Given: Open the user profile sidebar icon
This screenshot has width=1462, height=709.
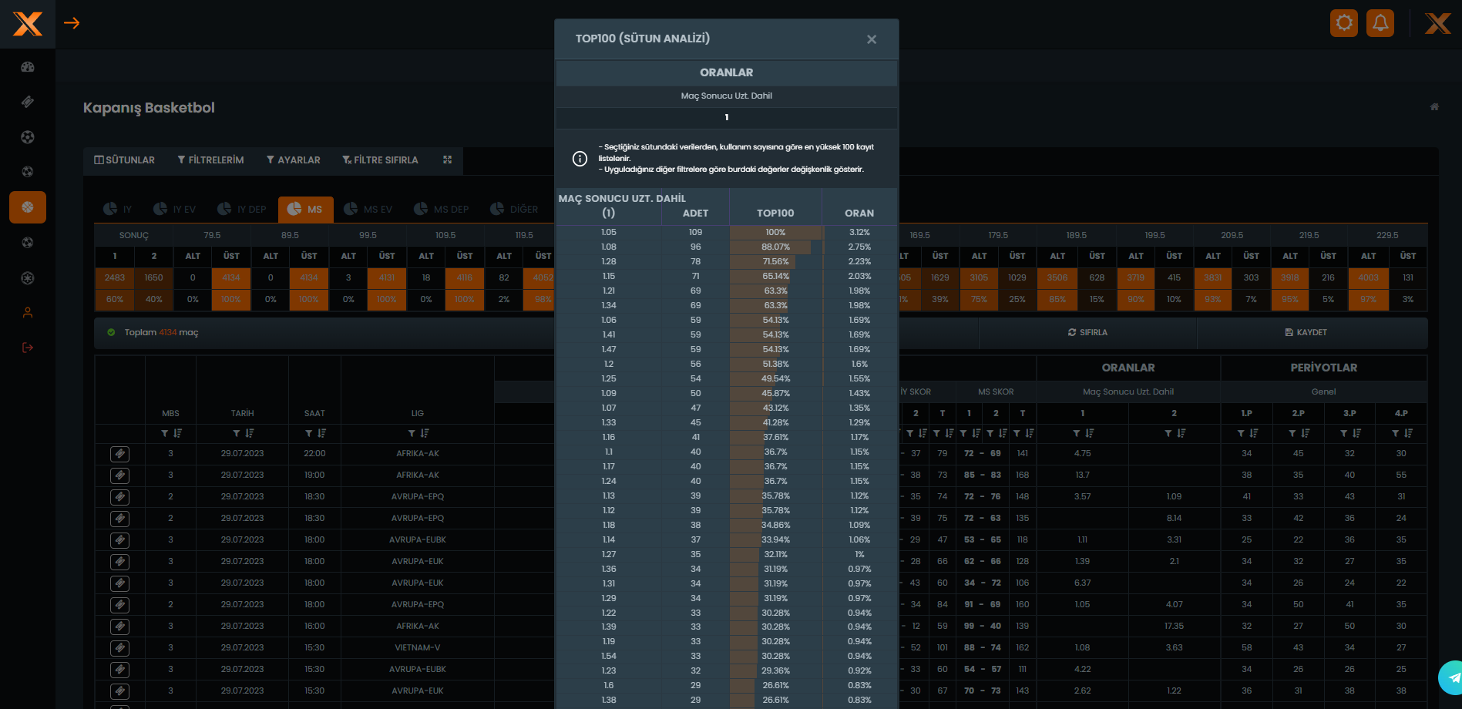Looking at the screenshot, I should (x=28, y=313).
